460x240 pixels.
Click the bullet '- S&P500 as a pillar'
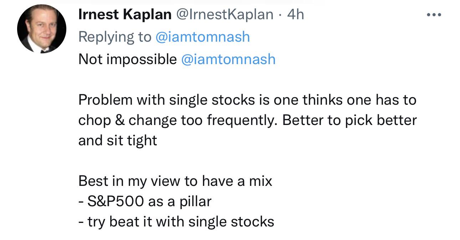pos(145,201)
